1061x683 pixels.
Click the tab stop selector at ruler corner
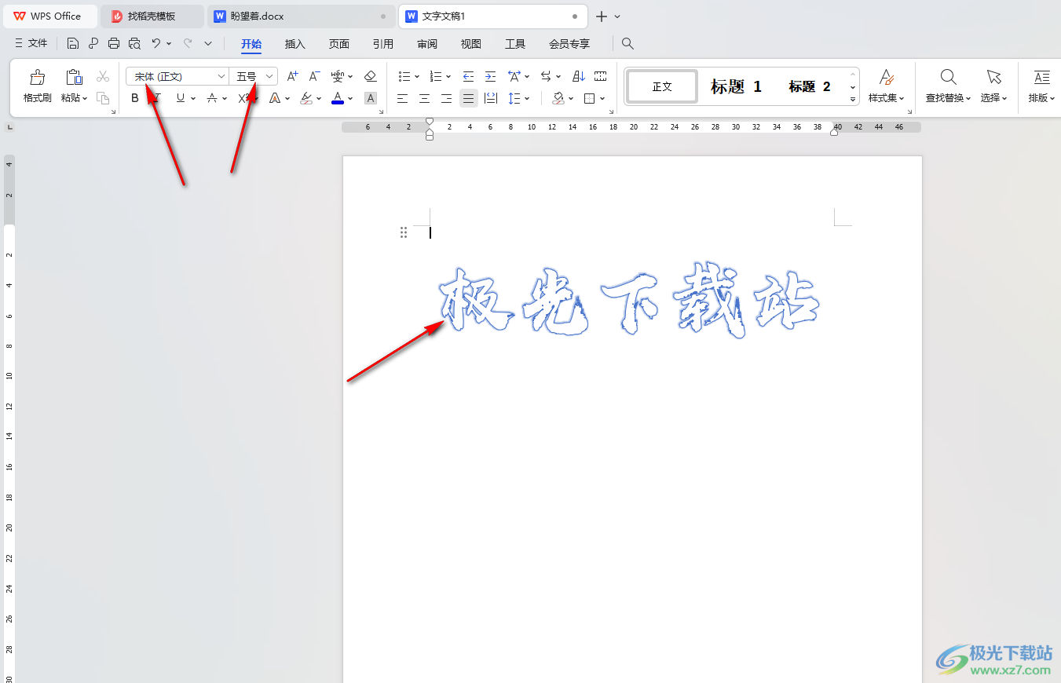coord(9,126)
